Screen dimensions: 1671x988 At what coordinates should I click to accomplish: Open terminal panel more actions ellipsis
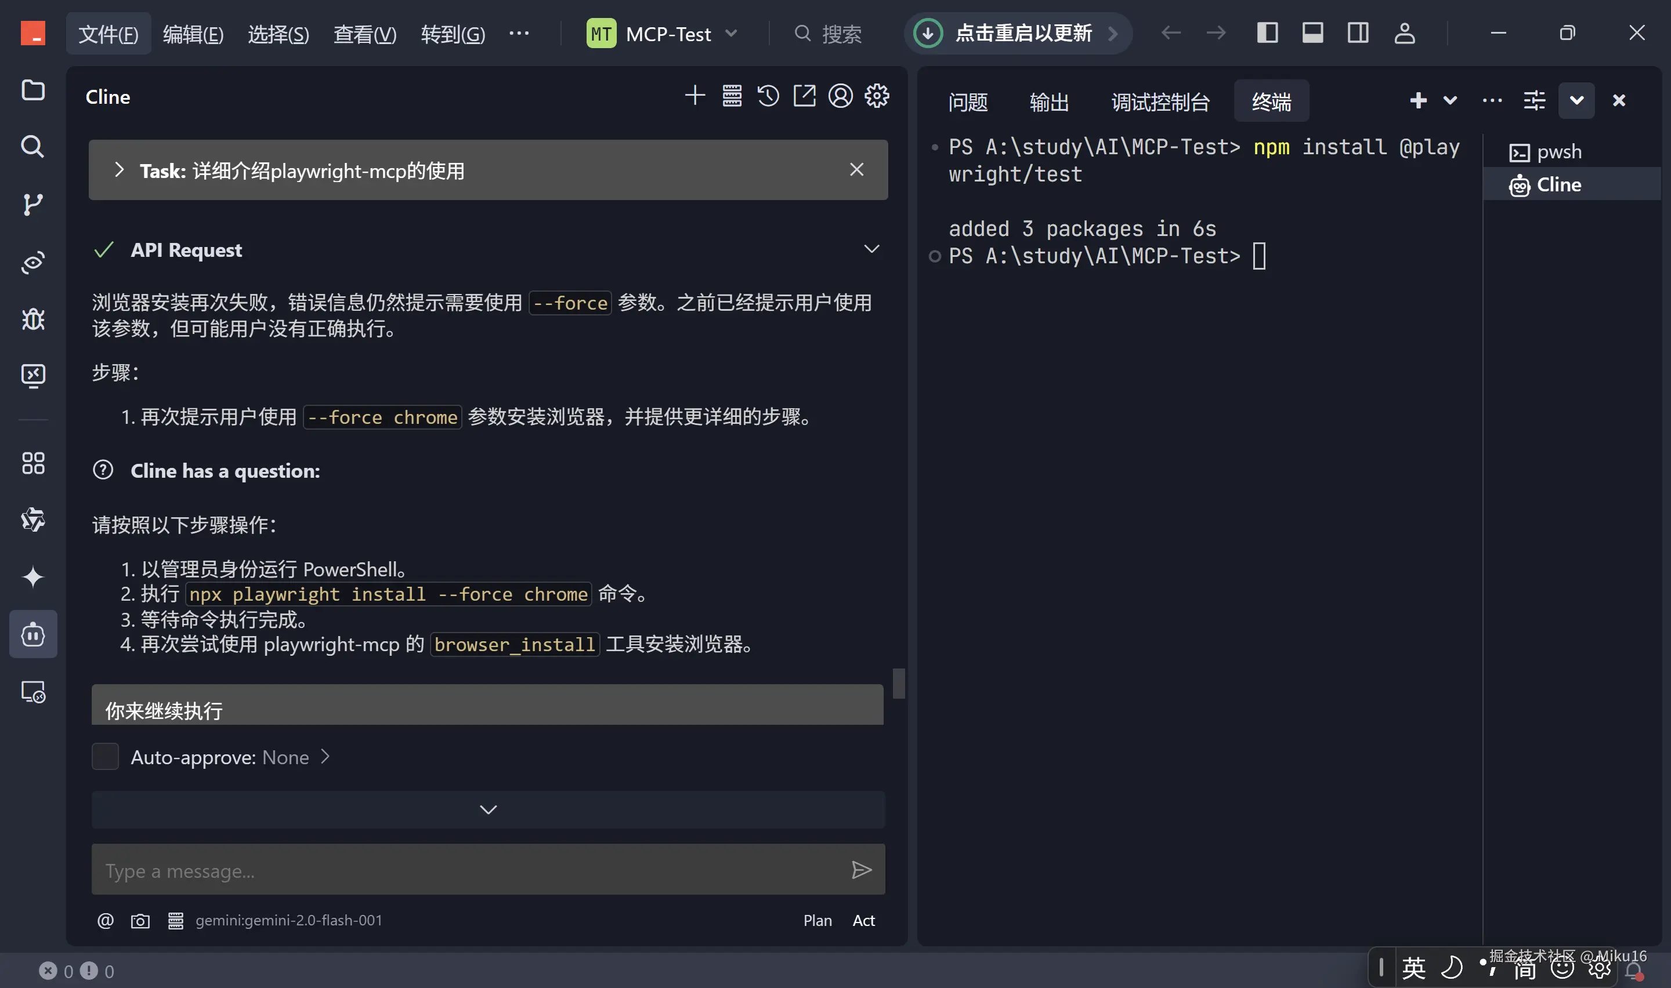click(x=1492, y=100)
